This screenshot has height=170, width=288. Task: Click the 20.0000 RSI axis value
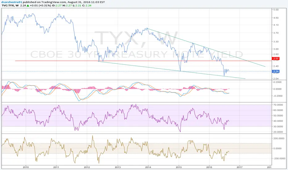tap(278, 132)
